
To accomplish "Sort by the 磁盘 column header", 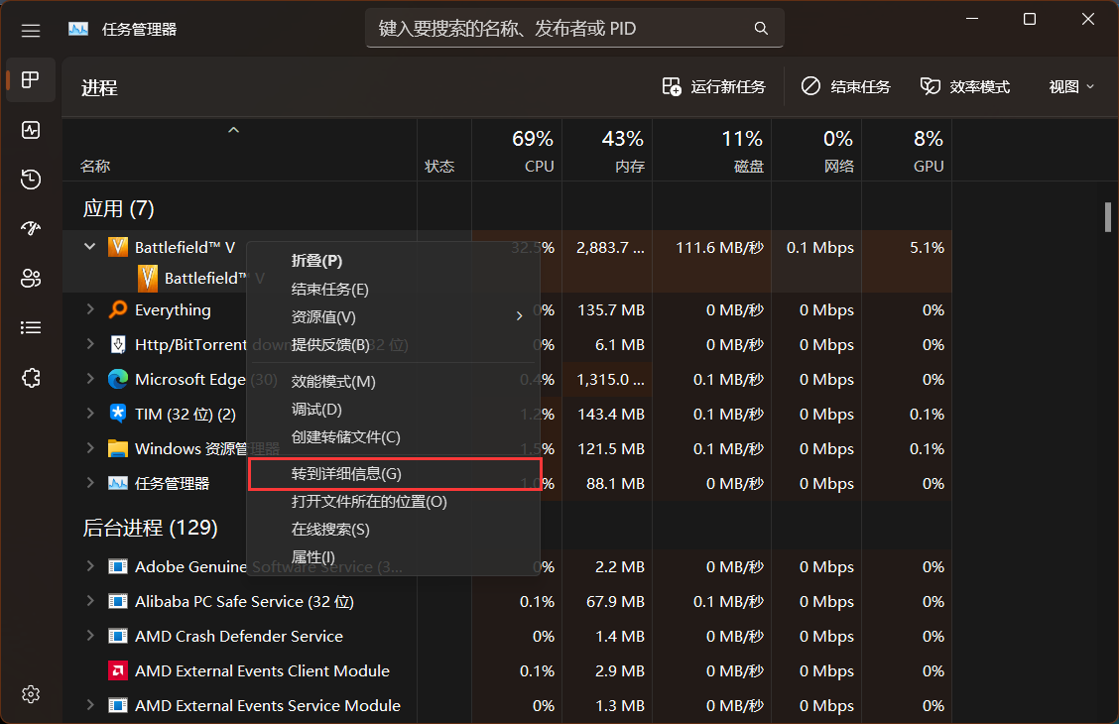I will pyautogui.click(x=712, y=150).
